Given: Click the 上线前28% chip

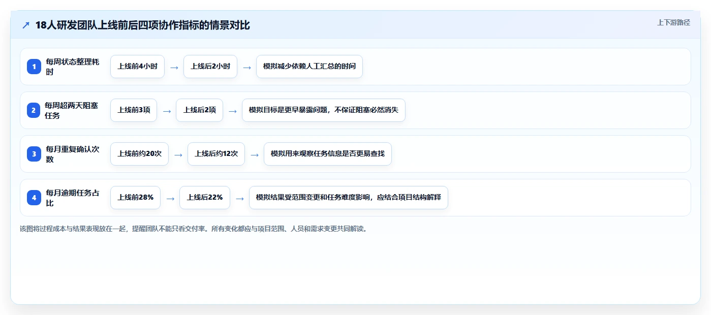Looking at the screenshot, I should tap(135, 198).
